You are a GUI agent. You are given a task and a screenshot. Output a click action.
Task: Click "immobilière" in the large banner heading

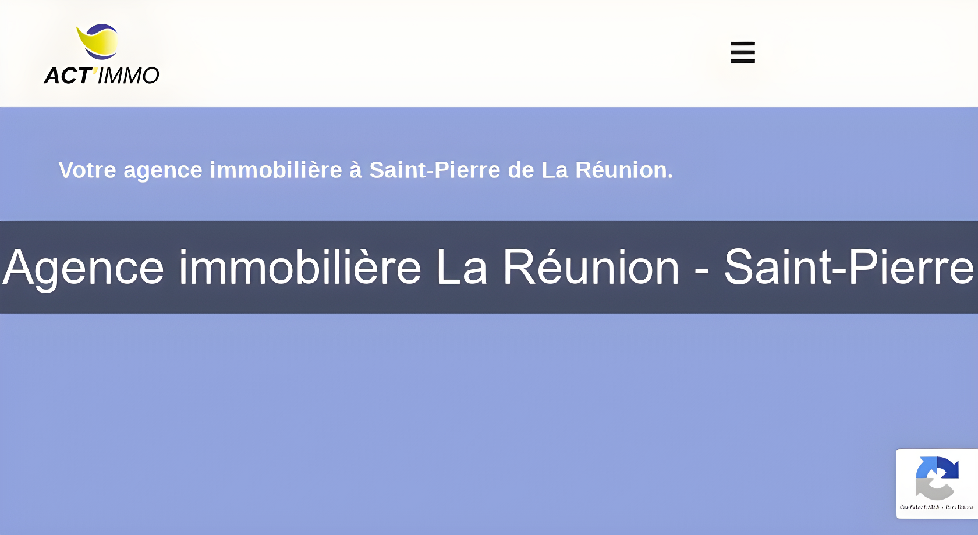coord(300,267)
